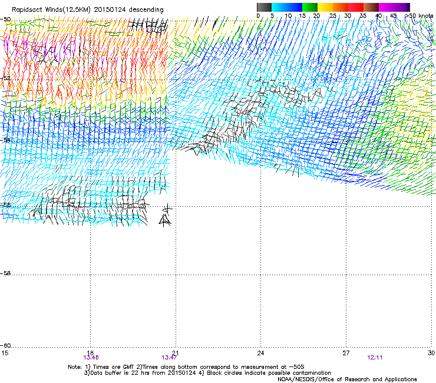Image resolution: width=436 pixels, height=383 pixels.
Task: Click the green 15-20 knots color segment
Action: 310,7
